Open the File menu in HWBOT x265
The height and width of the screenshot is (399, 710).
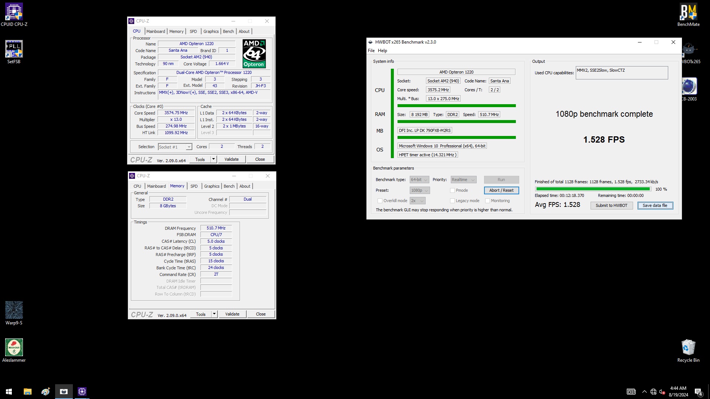click(371, 51)
